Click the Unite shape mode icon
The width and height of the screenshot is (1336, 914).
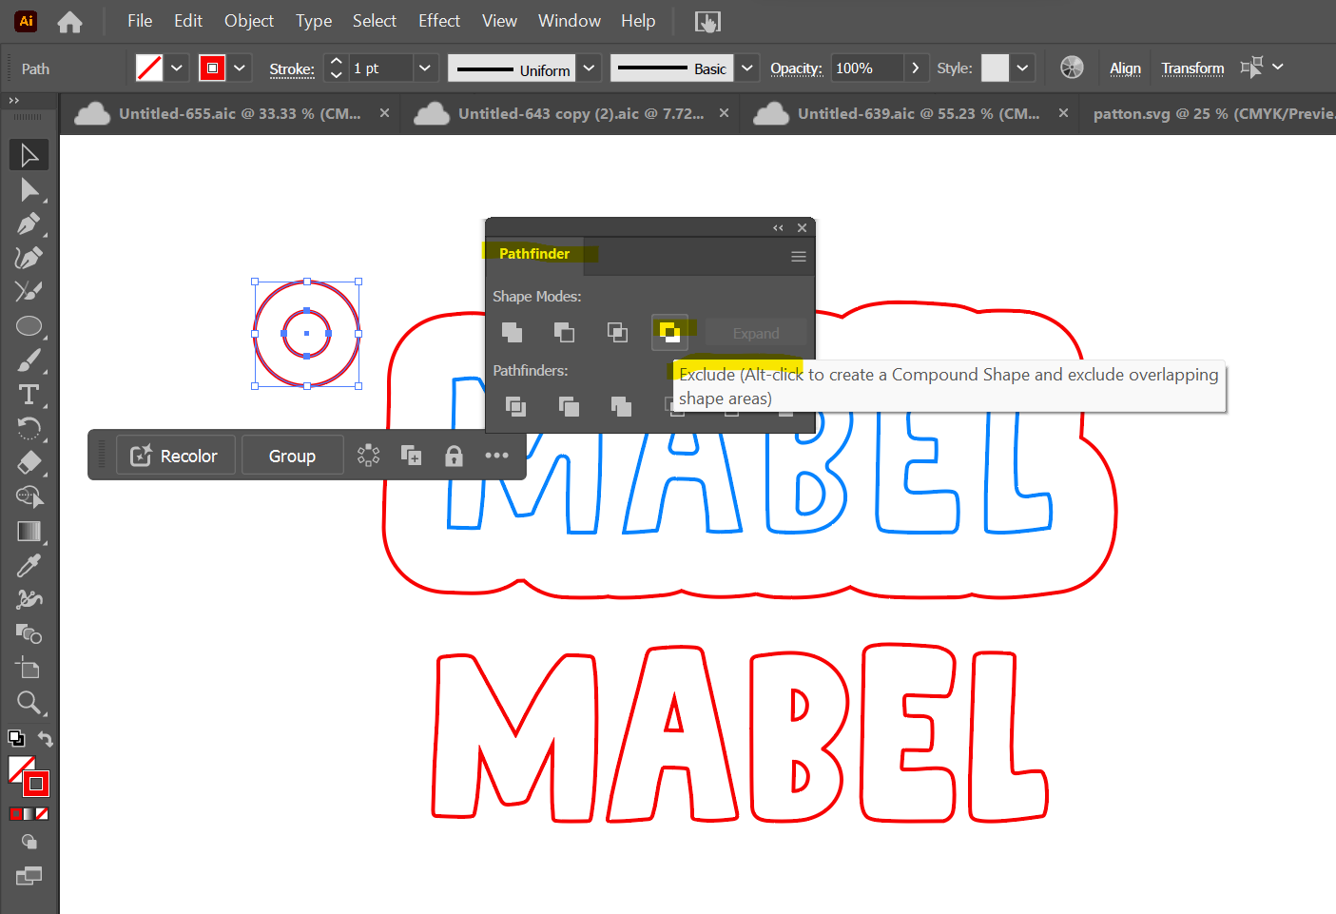(512, 332)
